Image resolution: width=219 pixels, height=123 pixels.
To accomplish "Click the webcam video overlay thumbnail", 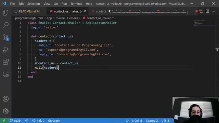I will pos(196,110).
